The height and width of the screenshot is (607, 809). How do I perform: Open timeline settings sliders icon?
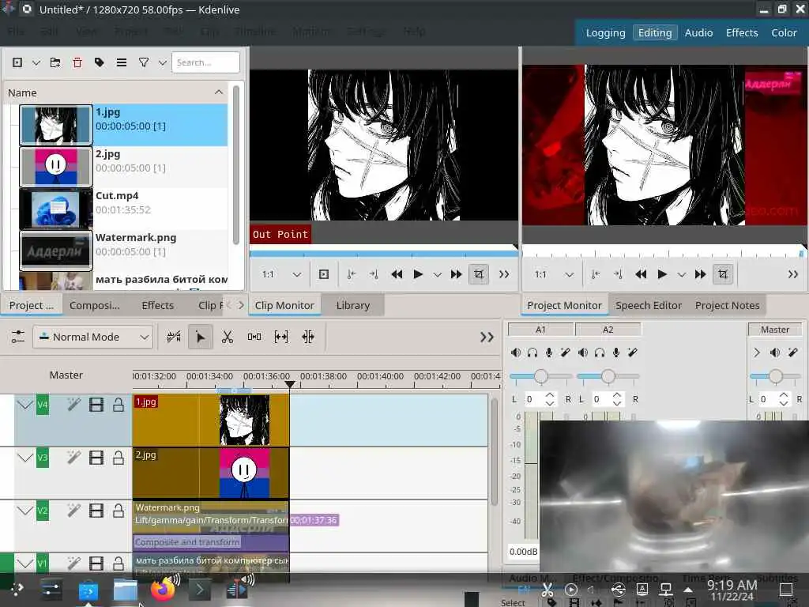(17, 337)
